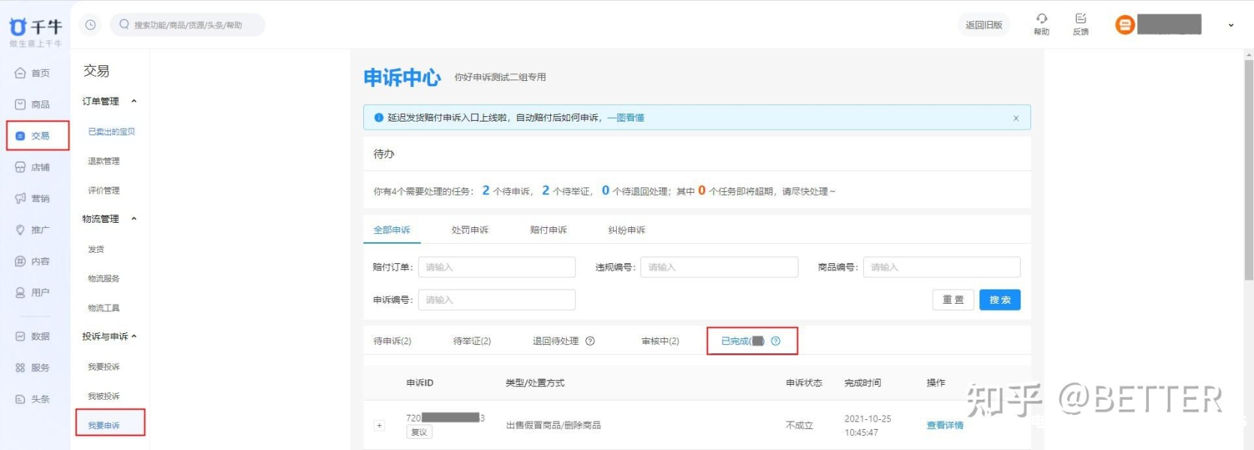The height and width of the screenshot is (450, 1254).
Task: Click the 反馈 feedback icon
Action: [1081, 19]
